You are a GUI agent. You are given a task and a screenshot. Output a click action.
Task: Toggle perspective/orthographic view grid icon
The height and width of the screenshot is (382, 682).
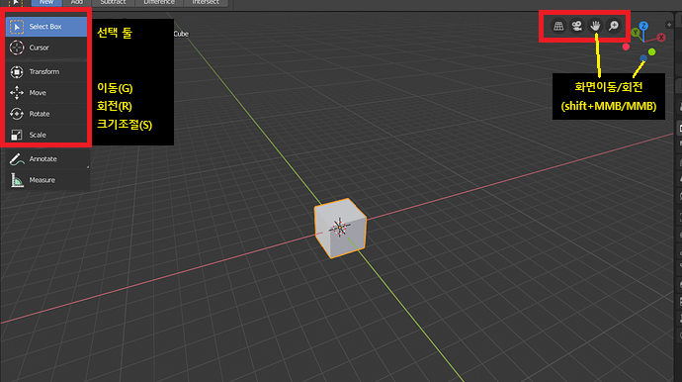tap(558, 26)
